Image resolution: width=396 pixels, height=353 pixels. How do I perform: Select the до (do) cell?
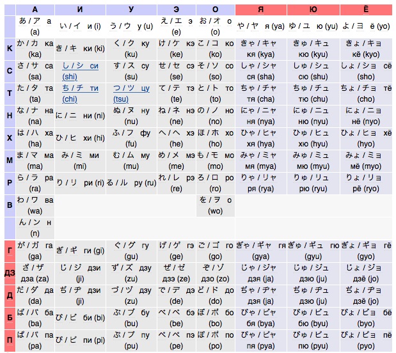tap(216, 295)
